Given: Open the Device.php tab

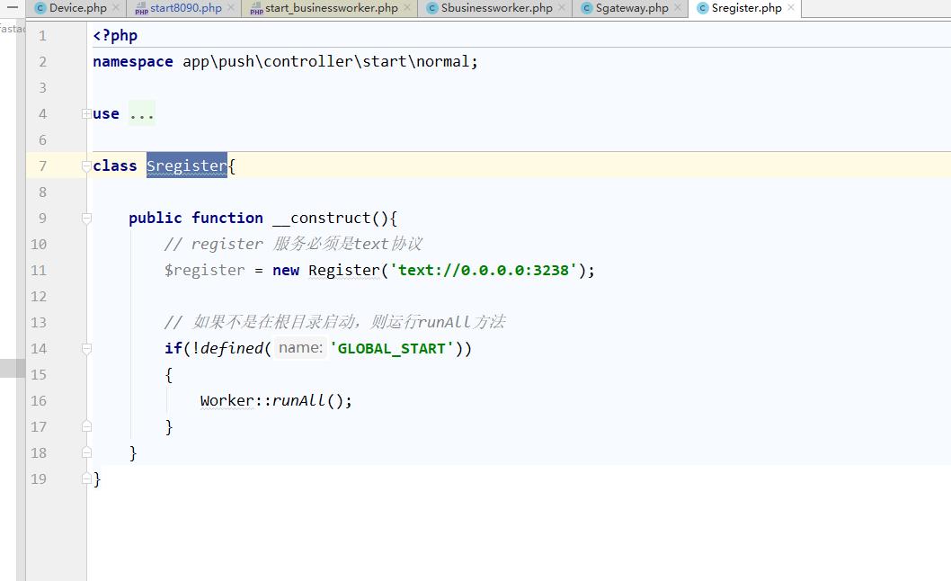Looking at the screenshot, I should click(78, 8).
